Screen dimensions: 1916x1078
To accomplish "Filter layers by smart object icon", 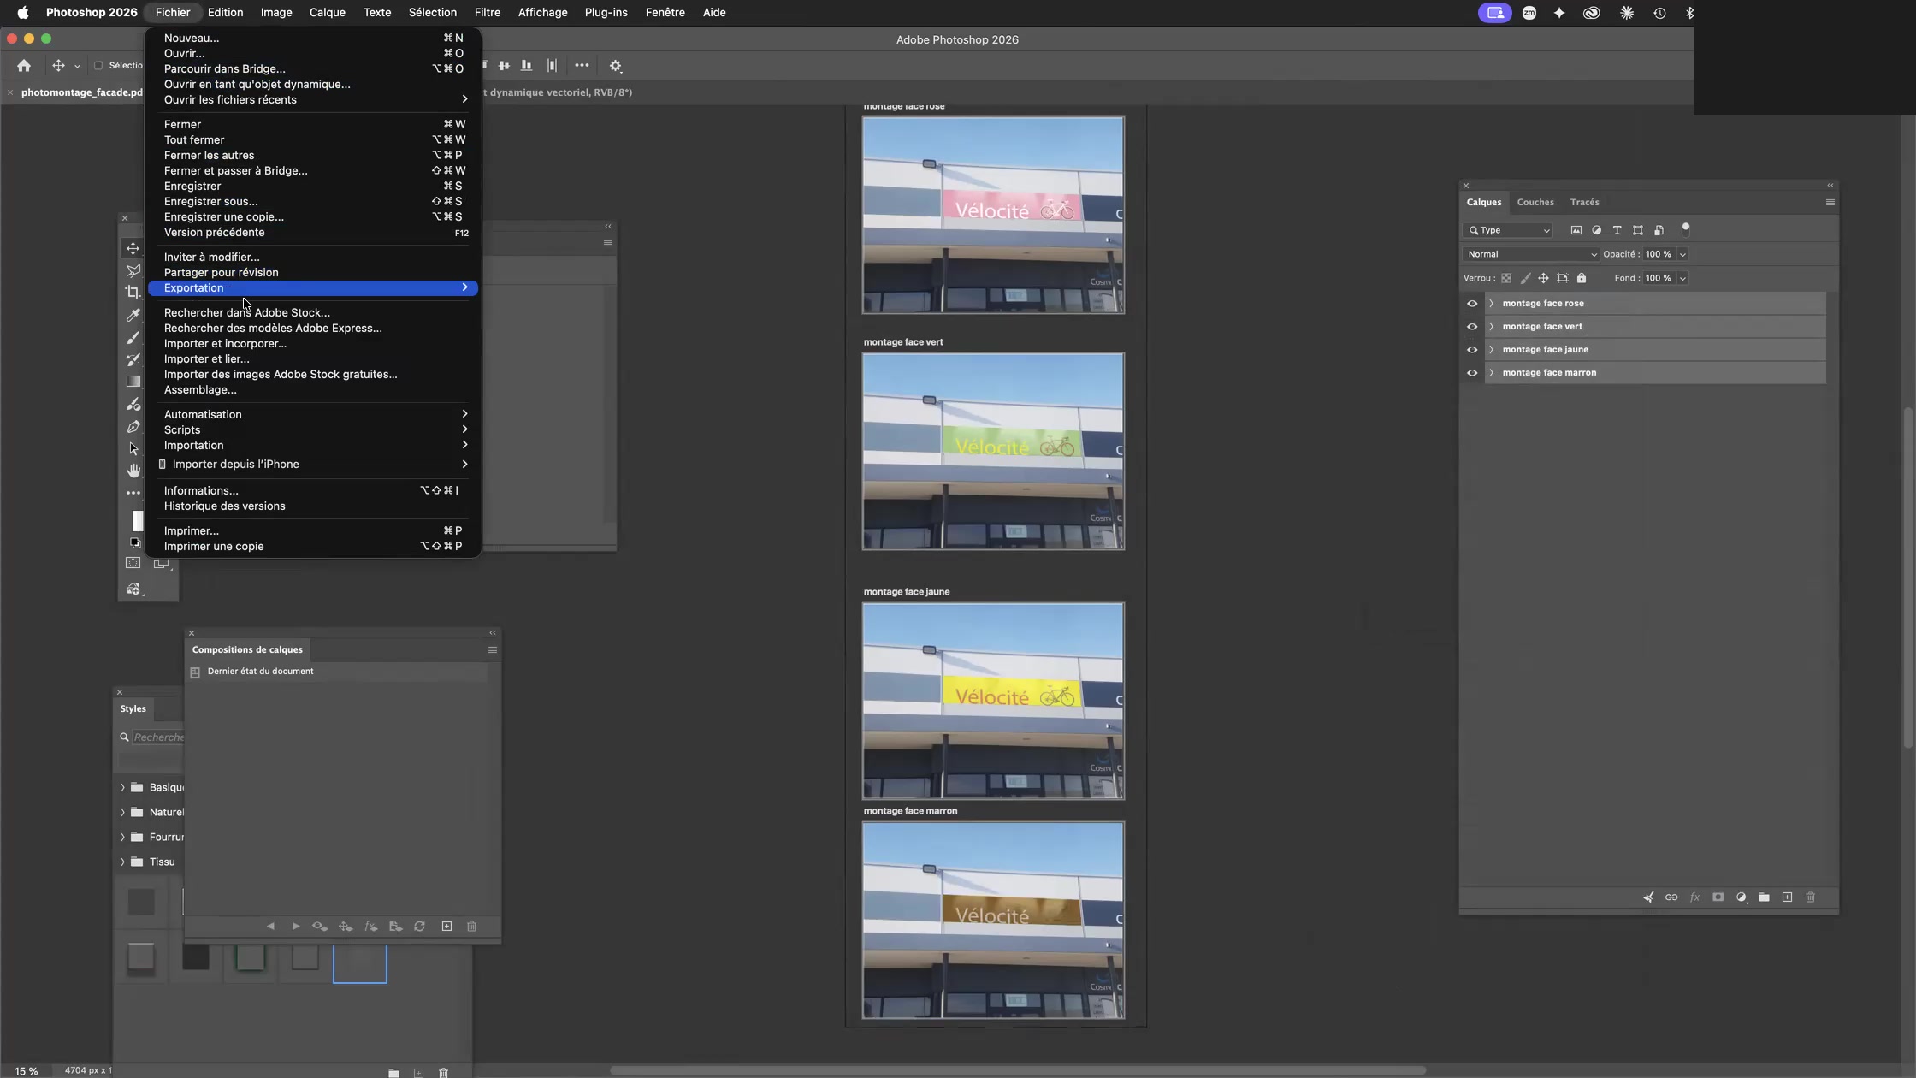I will click(1659, 230).
